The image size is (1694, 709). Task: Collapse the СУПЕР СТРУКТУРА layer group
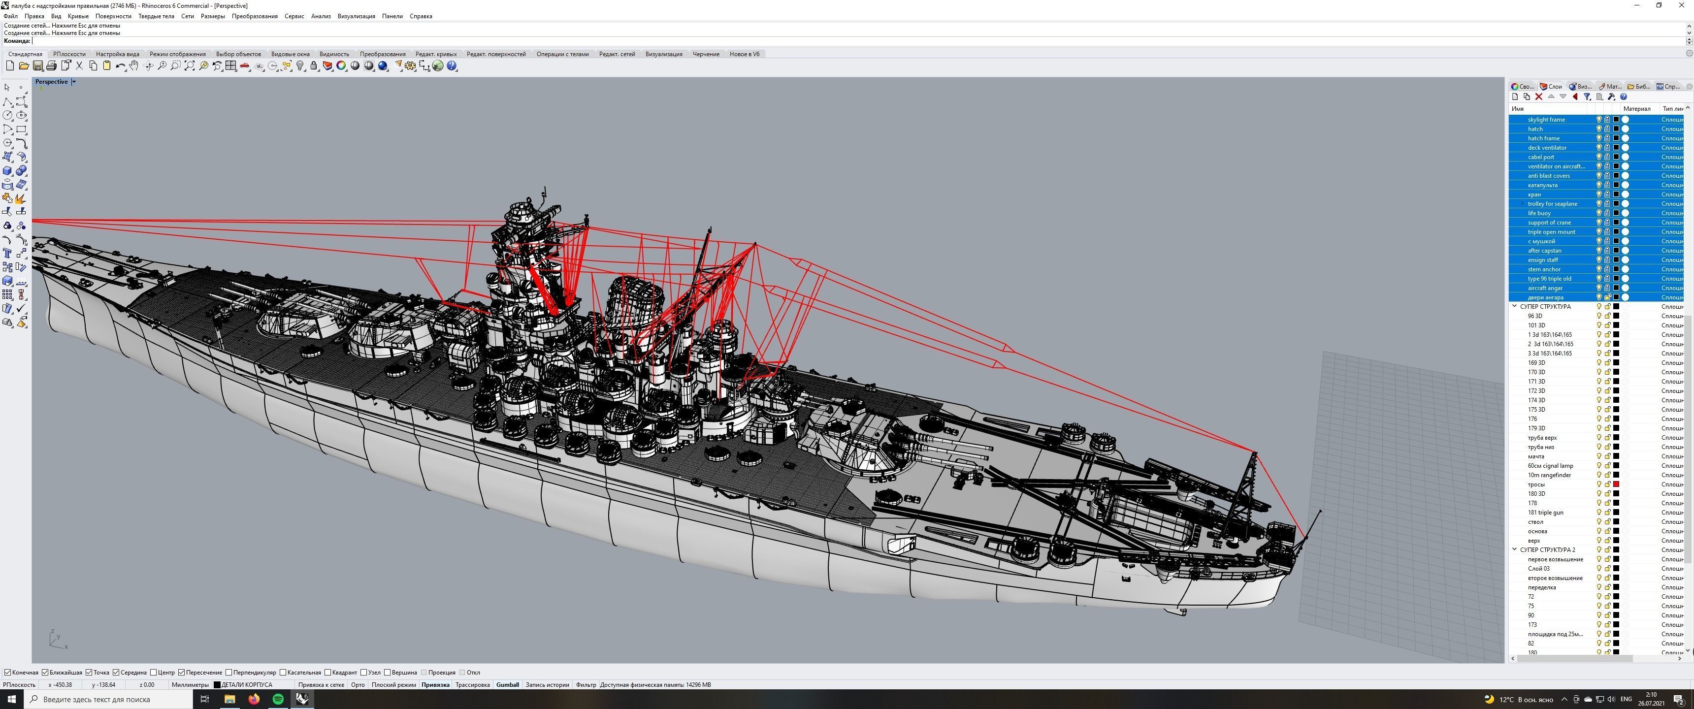coord(1514,306)
